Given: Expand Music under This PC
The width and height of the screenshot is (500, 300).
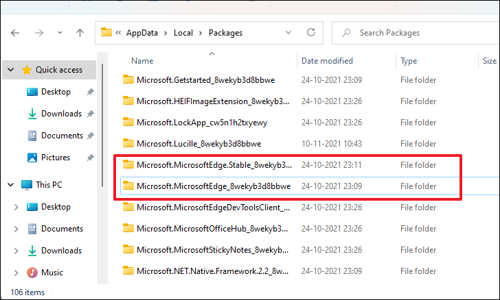Looking at the screenshot, I should (x=16, y=273).
